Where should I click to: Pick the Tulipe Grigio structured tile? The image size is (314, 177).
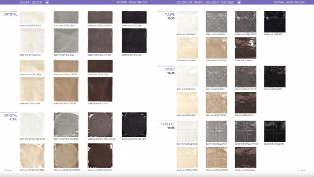point(216,22)
